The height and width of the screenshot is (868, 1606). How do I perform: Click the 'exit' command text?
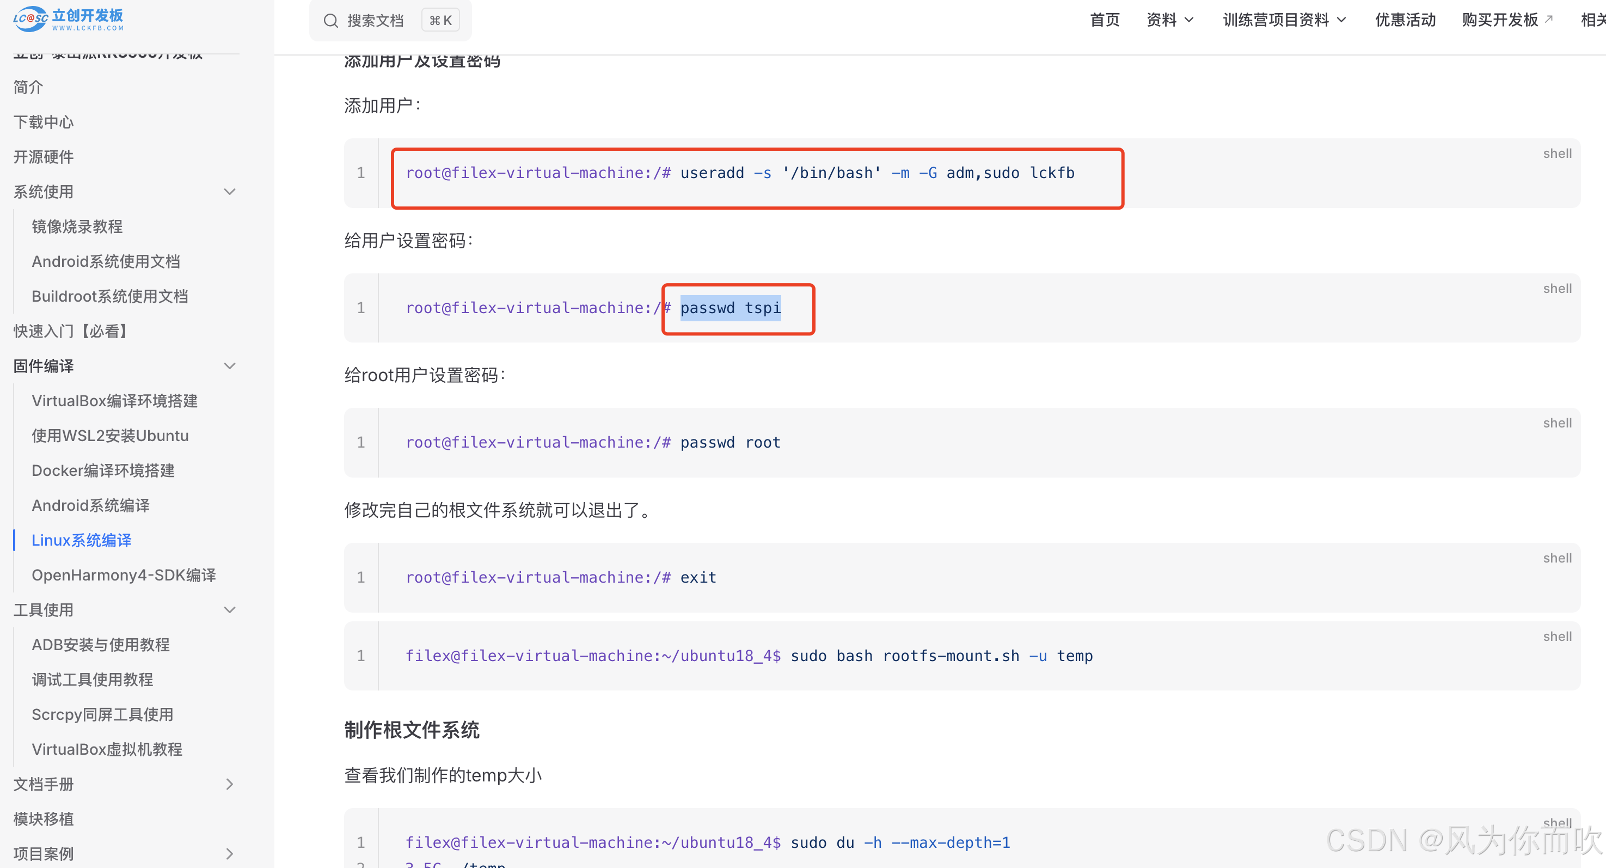[698, 577]
